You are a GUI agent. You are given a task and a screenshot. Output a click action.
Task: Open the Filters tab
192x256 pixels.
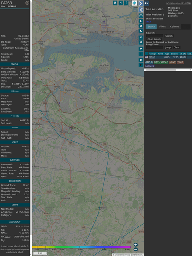point(162,27)
